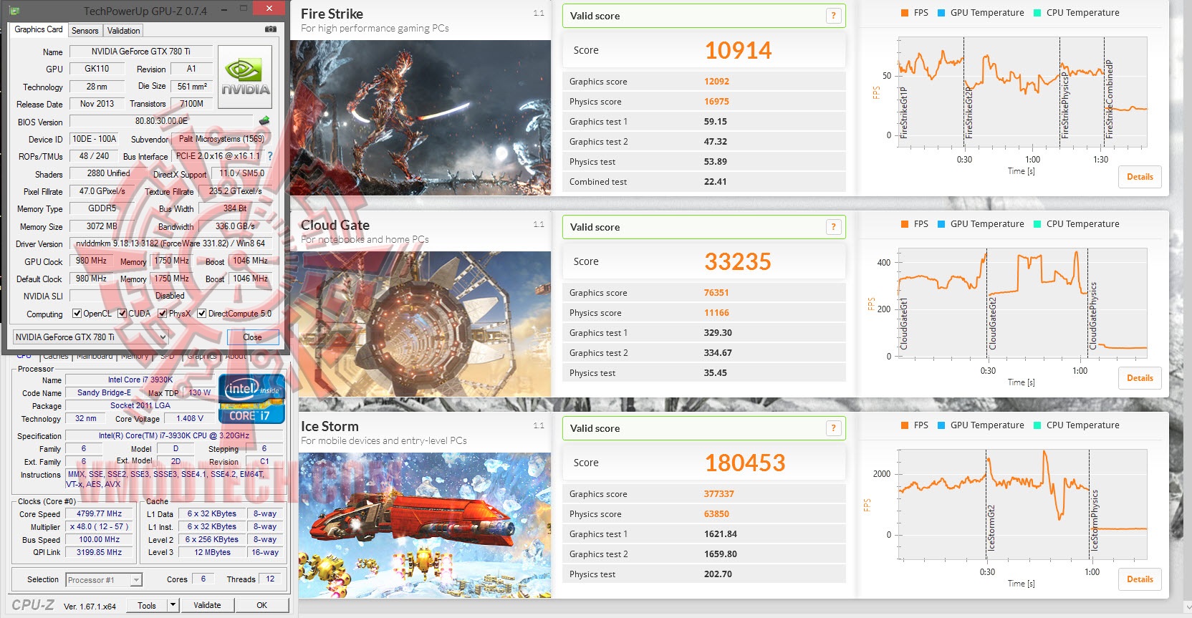This screenshot has height=618, width=1192.
Task: Click the NVIDIA logo in GPU-Z
Action: click(245, 77)
